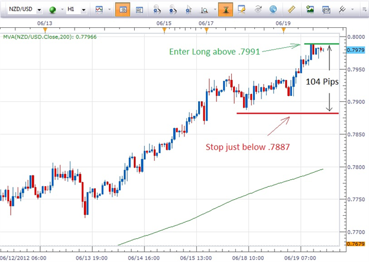Screen dimensions: 369x262
Task: Toggle the second chart layout button
Action: pos(140,9)
